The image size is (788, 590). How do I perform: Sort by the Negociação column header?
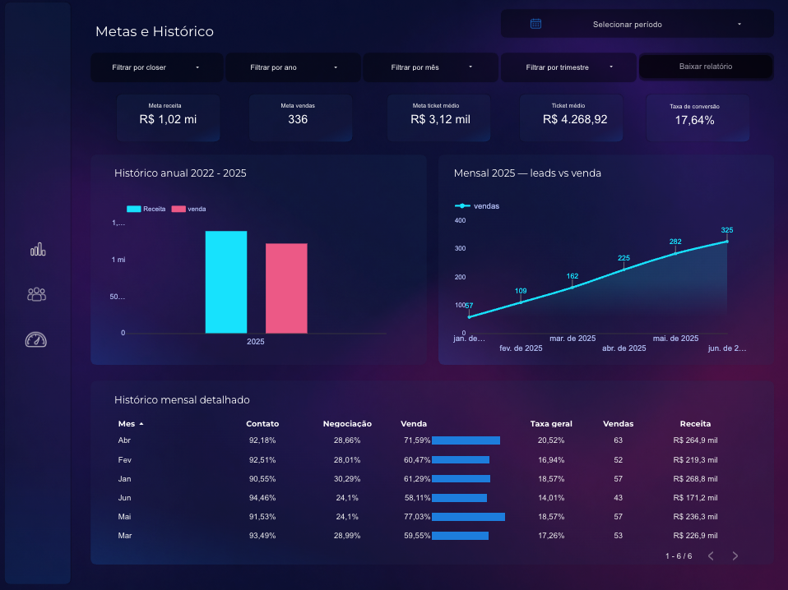pos(347,424)
